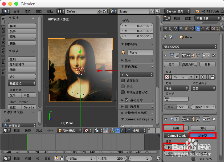Click the 应用为形... button
224x162 pixels.
point(189,64)
